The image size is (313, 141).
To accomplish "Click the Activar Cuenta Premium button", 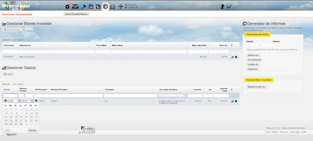I will [x=76, y=14].
